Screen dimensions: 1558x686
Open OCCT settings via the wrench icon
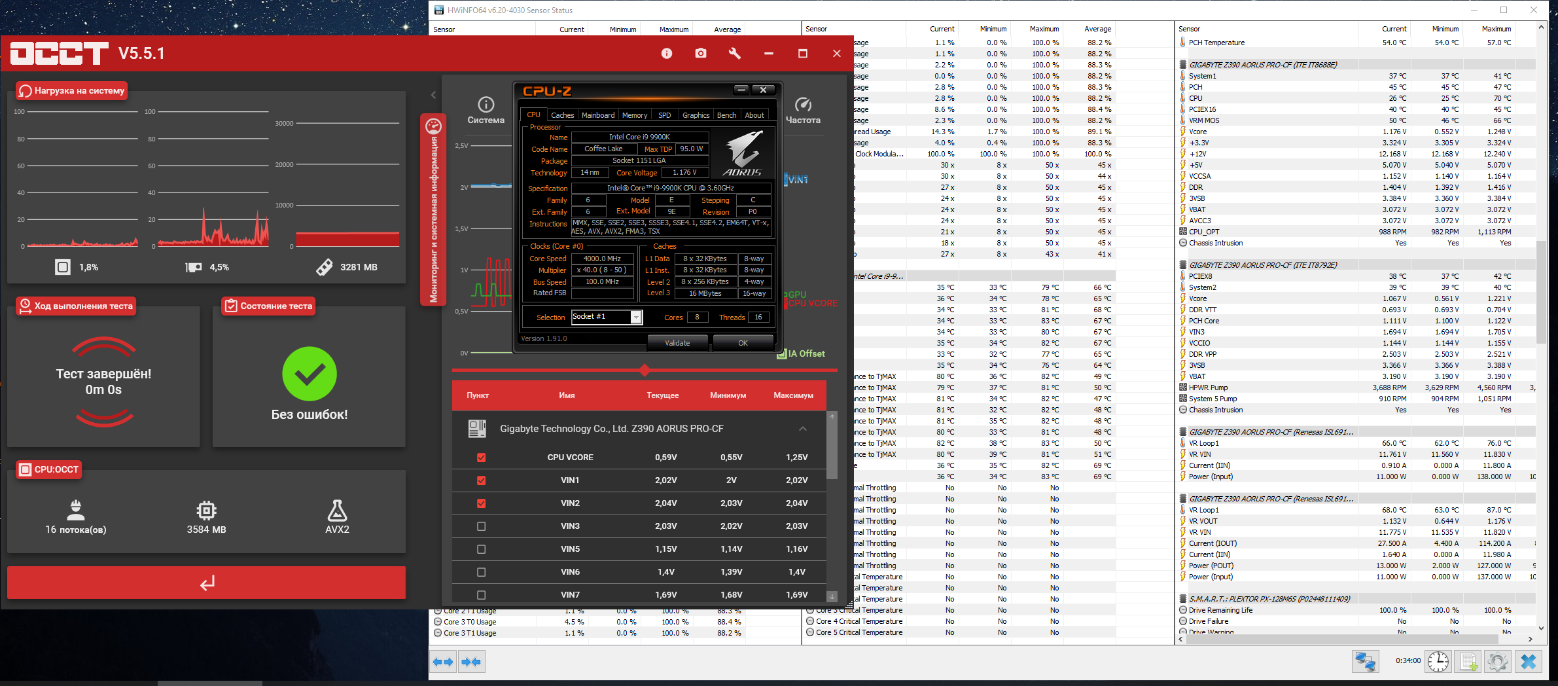coord(735,54)
